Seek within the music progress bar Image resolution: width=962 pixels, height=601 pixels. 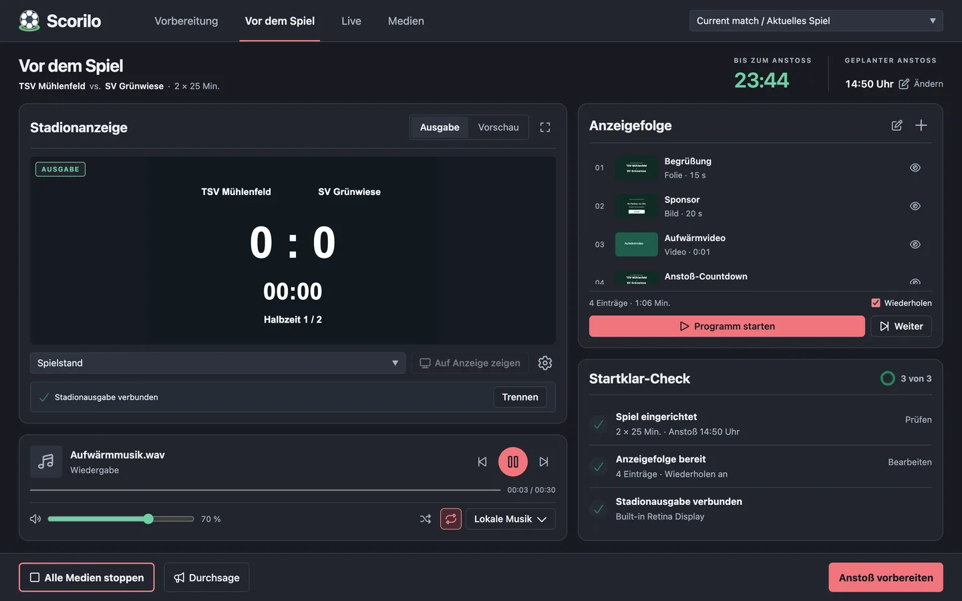point(265,490)
